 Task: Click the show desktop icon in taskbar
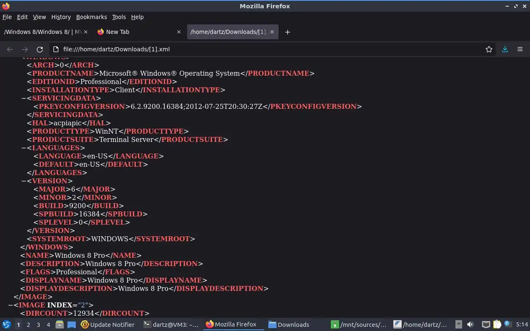(x=71, y=325)
